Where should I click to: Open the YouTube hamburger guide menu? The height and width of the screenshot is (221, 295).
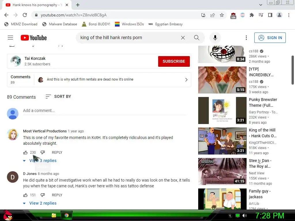point(10,38)
